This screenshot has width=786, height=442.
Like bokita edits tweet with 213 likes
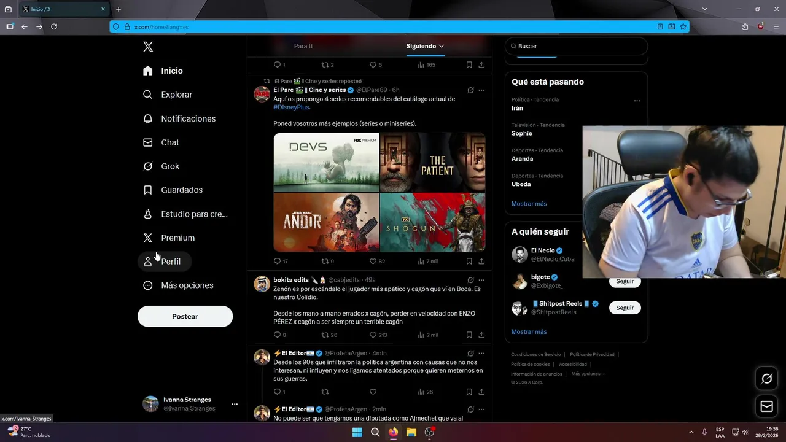click(x=373, y=335)
